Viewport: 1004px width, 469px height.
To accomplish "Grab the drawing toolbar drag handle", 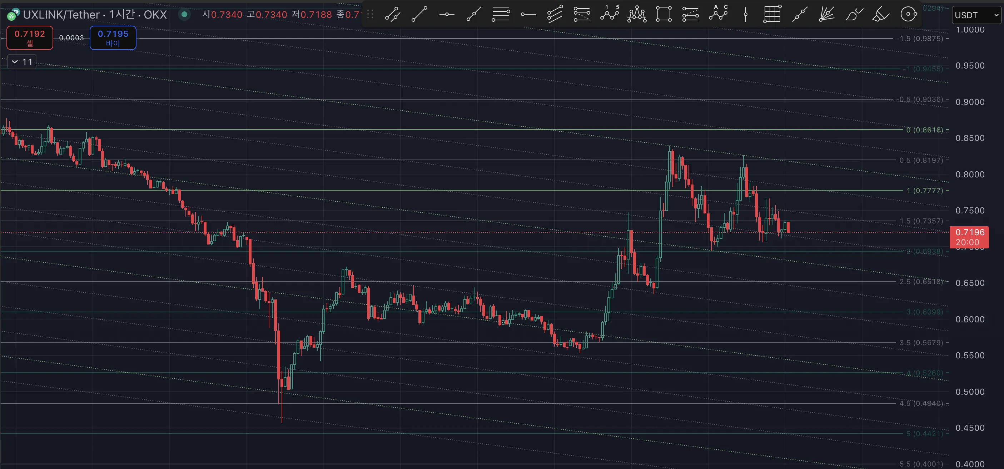I will [370, 14].
